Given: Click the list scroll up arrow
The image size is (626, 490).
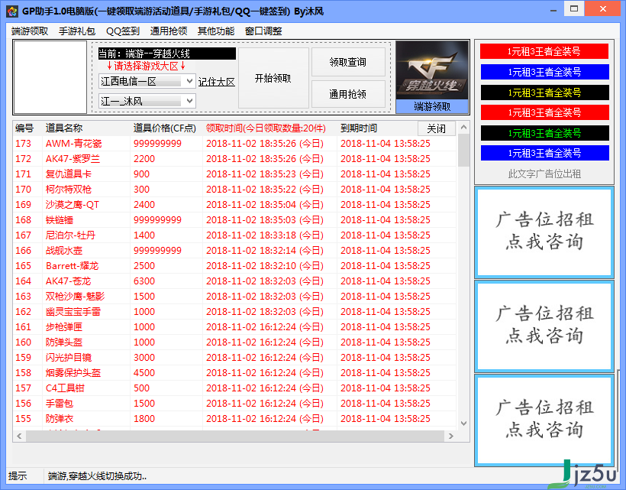Looking at the screenshot, I should (x=463, y=128).
